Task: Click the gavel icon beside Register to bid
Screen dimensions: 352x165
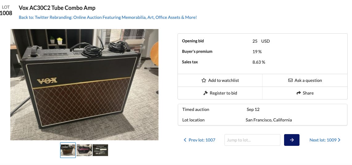Action: click(205, 93)
